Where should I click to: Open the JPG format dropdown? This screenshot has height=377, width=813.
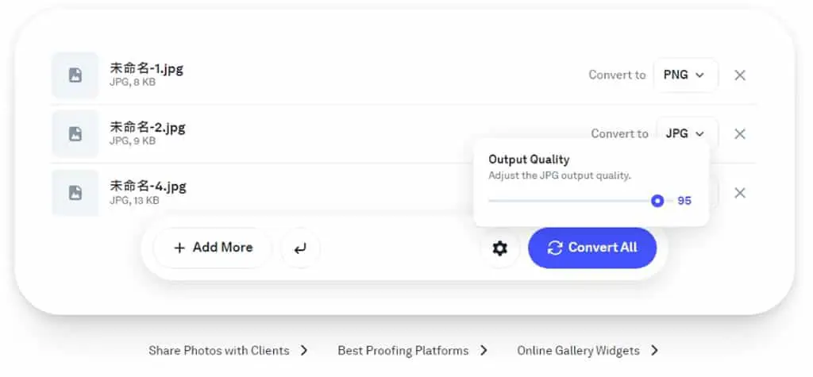coord(687,133)
